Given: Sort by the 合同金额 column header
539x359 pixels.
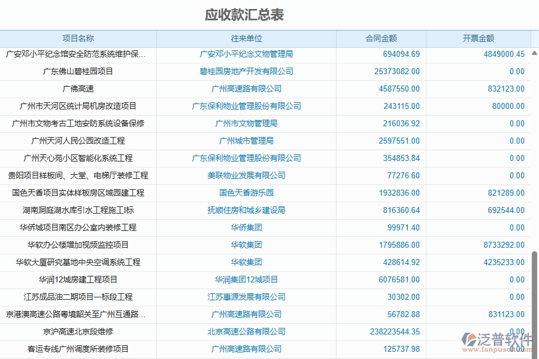Looking at the screenshot, I should [380, 38].
